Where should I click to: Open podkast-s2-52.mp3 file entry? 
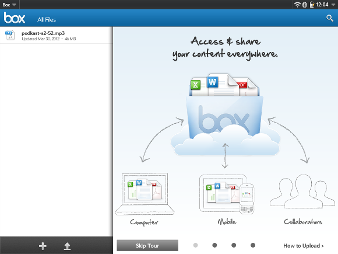coord(57,36)
